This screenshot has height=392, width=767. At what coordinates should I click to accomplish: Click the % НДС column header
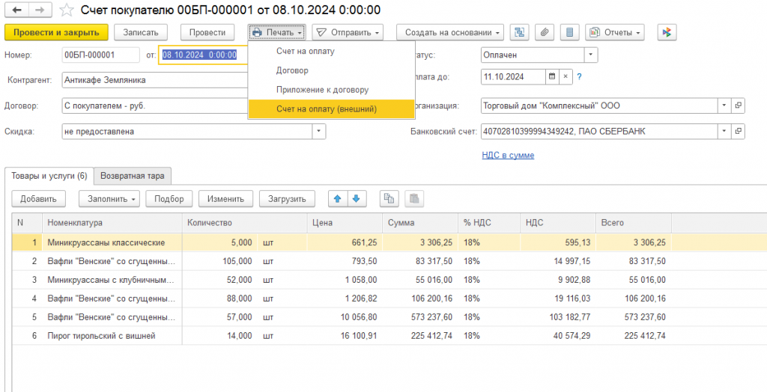pyautogui.click(x=489, y=222)
